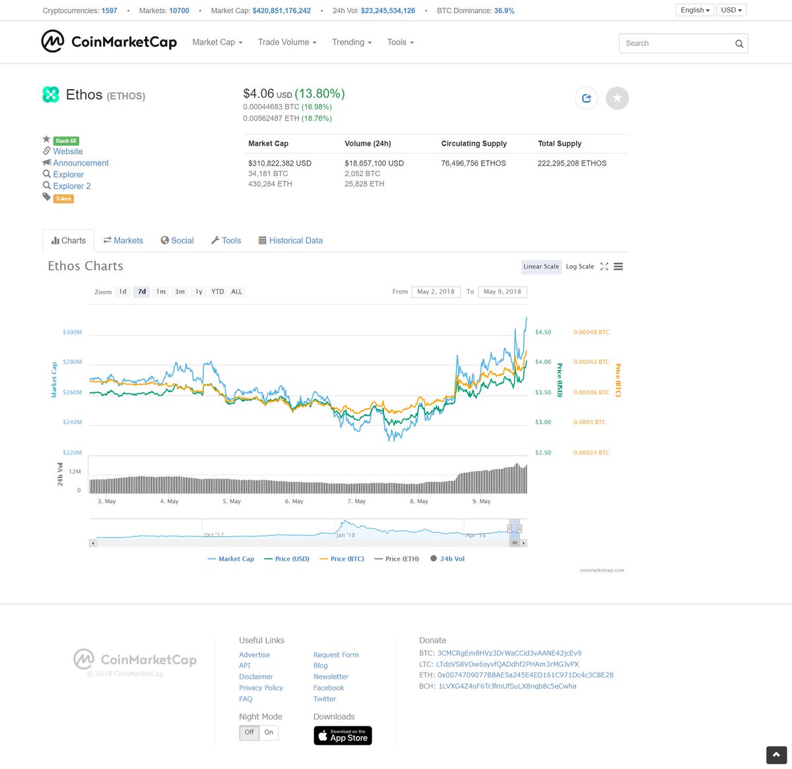Image resolution: width=792 pixels, height=769 pixels.
Task: Switch to the Charts tab
Action: pos(69,241)
